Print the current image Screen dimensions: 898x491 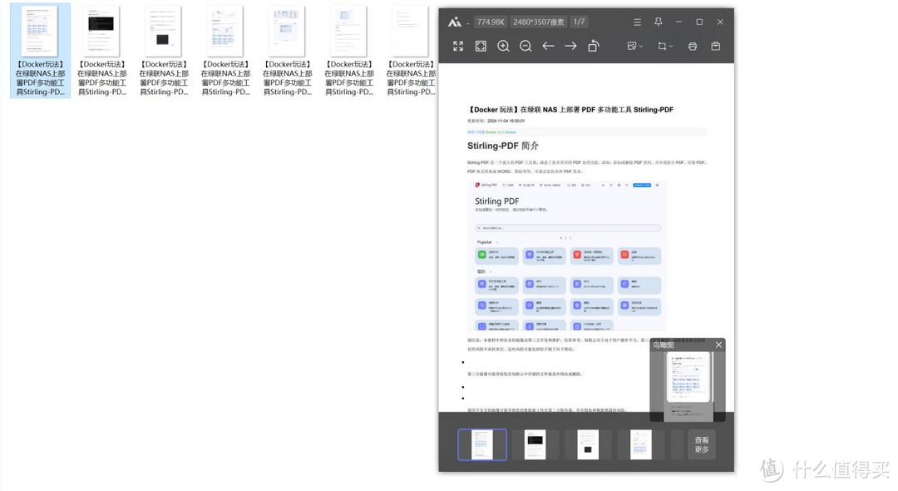(693, 47)
